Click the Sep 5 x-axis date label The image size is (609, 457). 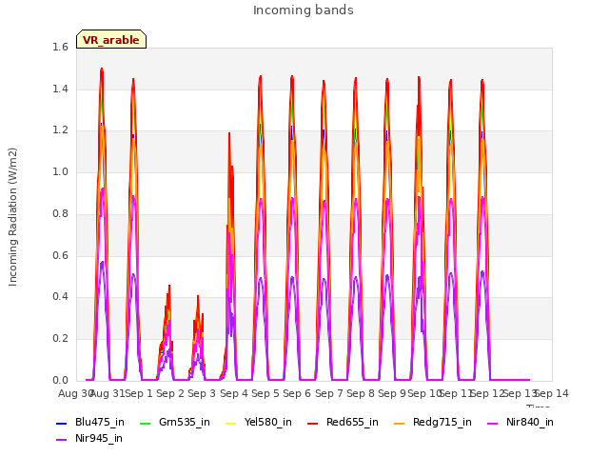tap(265, 393)
